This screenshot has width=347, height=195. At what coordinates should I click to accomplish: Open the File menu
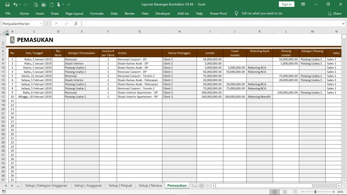[8, 13]
